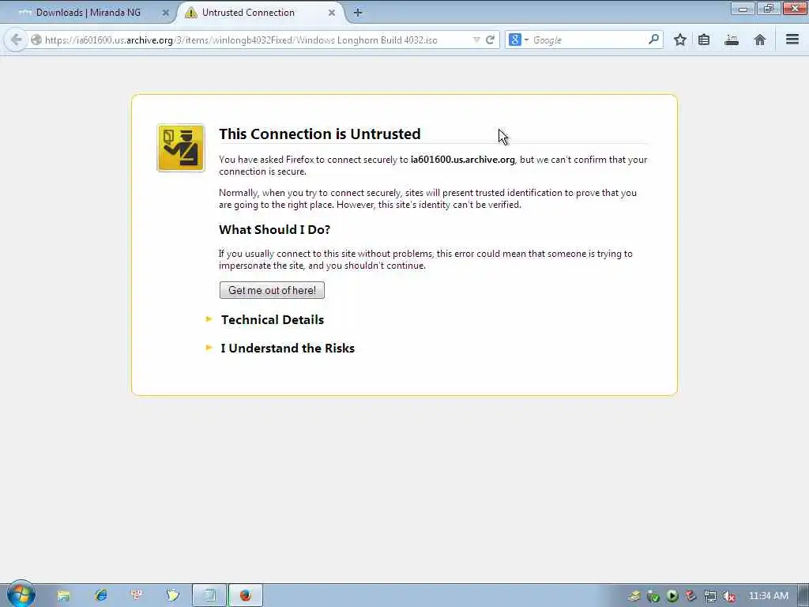This screenshot has width=809, height=607.
Task: Click the untrusted connection officer icon
Action: [x=181, y=148]
